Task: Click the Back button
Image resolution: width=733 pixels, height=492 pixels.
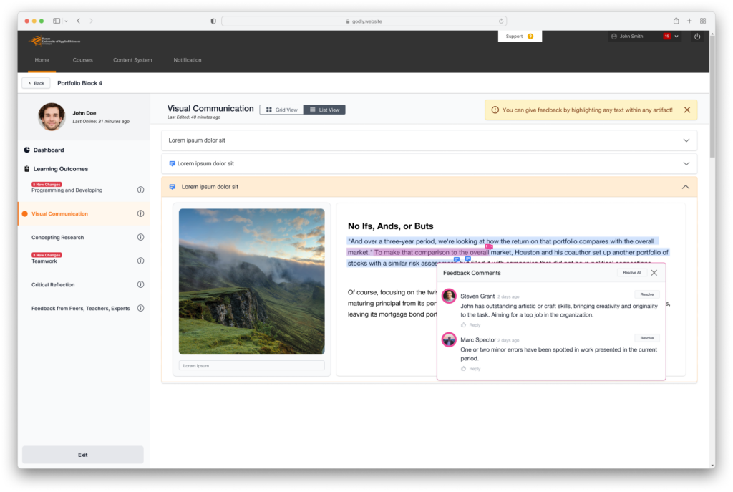Action: [36, 83]
